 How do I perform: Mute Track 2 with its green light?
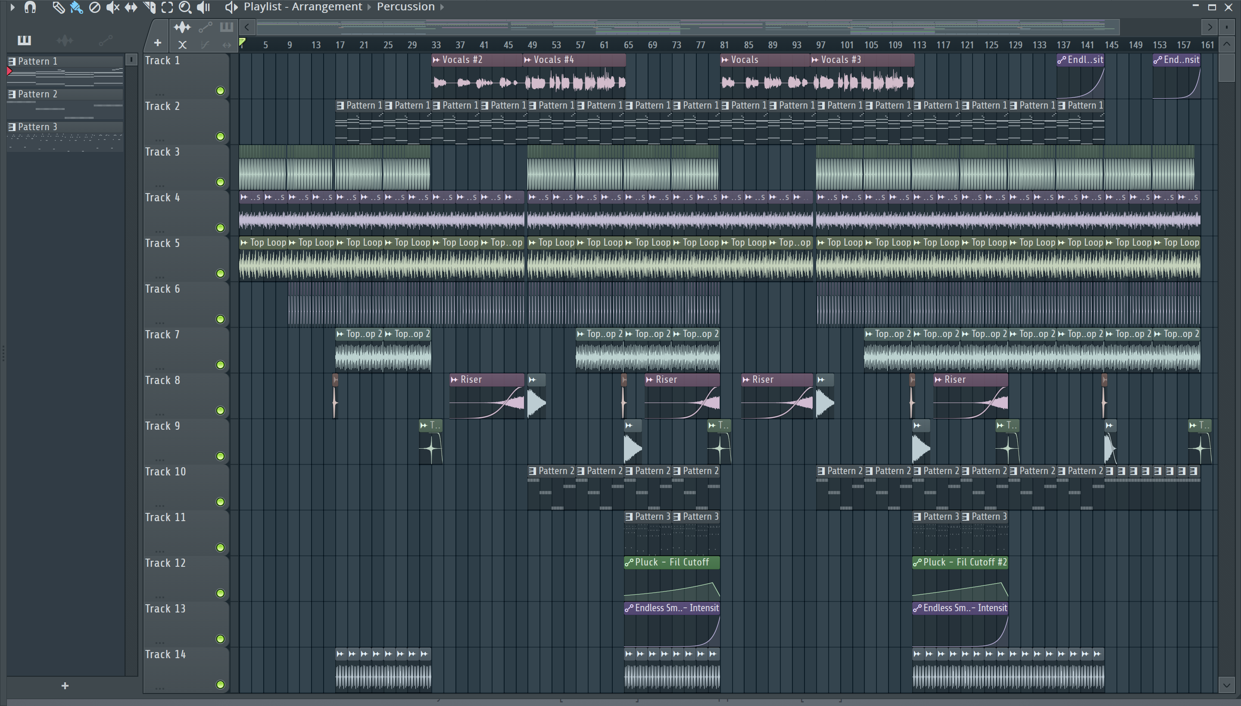[x=220, y=136]
